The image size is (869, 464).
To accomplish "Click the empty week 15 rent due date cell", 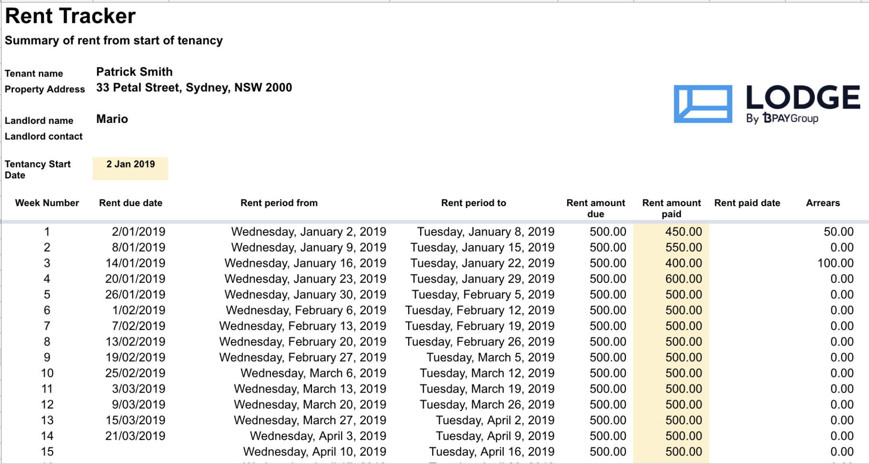I will click(131, 452).
